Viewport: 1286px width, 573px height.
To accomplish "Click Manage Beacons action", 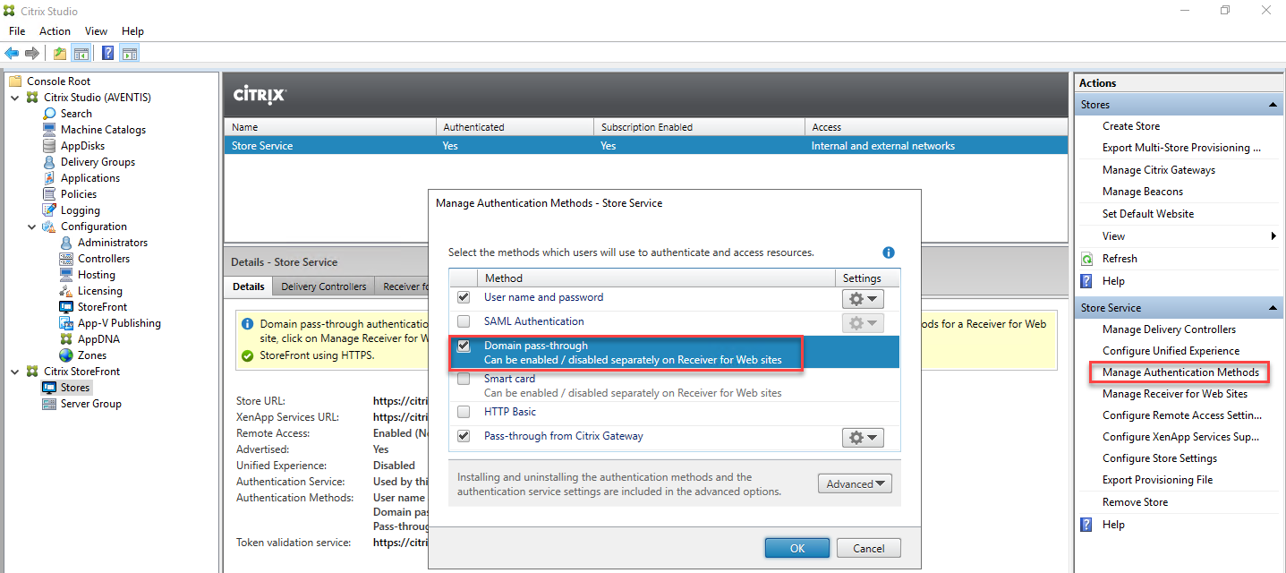I will pyautogui.click(x=1143, y=192).
